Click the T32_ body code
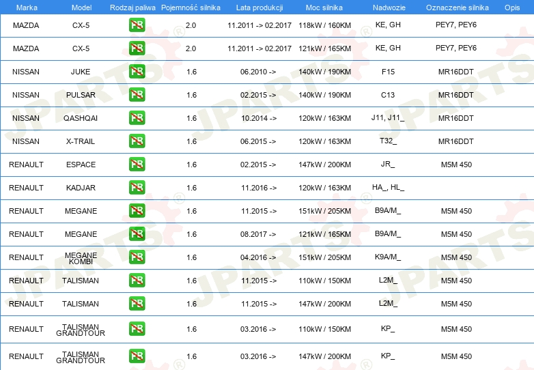534x370 pixels. pos(389,141)
